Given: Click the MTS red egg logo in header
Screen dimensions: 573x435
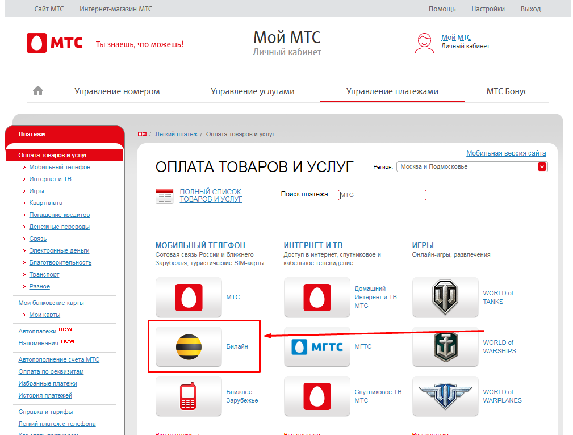Looking at the screenshot, I should (x=36, y=43).
